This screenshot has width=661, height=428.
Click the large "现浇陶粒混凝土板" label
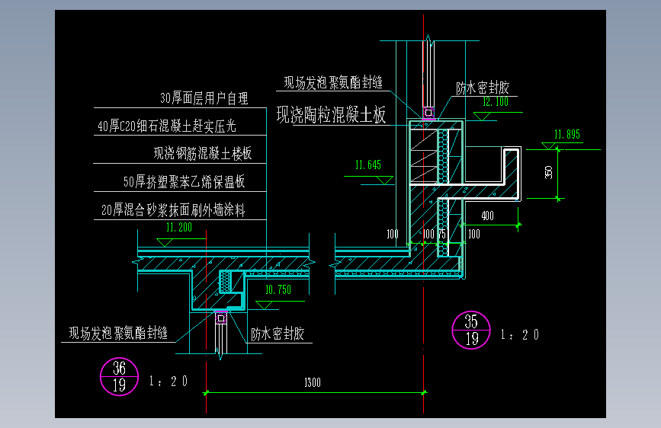point(331,114)
